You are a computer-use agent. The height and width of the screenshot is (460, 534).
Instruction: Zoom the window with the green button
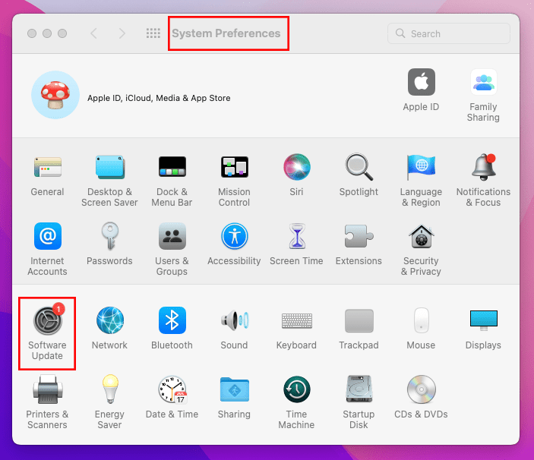click(62, 33)
